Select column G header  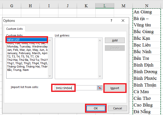coord(12,6)
